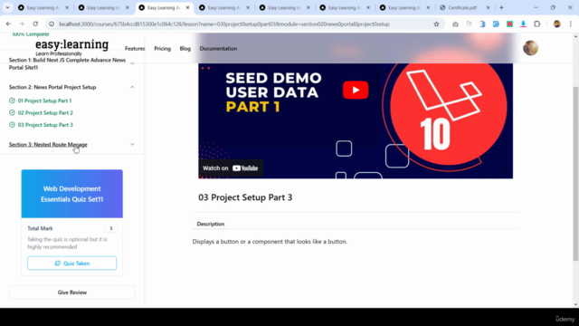Open the extensions puzzle icon
Screen dimensions: 579x326
[536, 24]
